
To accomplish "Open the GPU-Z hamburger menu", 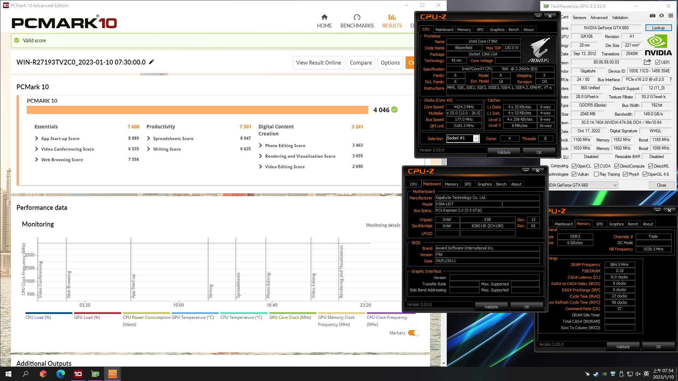I will pyautogui.click(x=671, y=16).
